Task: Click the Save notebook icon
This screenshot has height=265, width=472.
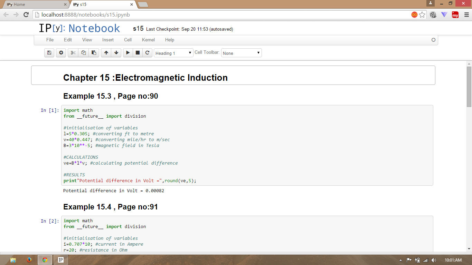Action: (49, 53)
